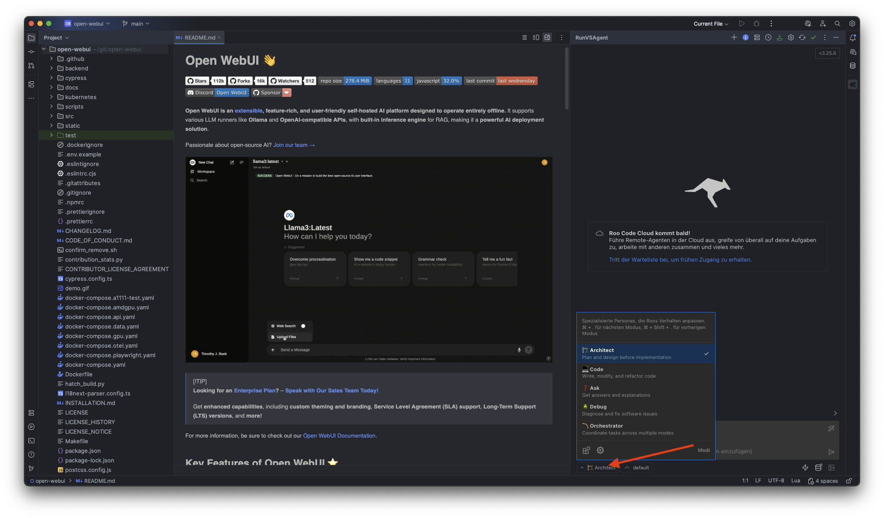Viewport: 884px width, 518px height.
Task: Click the Architect mode selector button
Action: click(599, 468)
